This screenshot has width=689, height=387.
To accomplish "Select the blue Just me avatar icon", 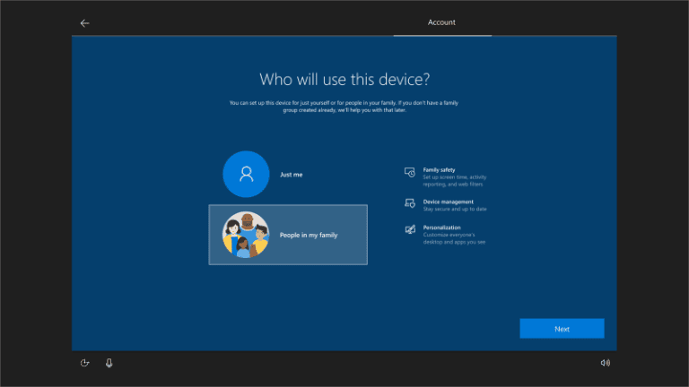I will [246, 174].
